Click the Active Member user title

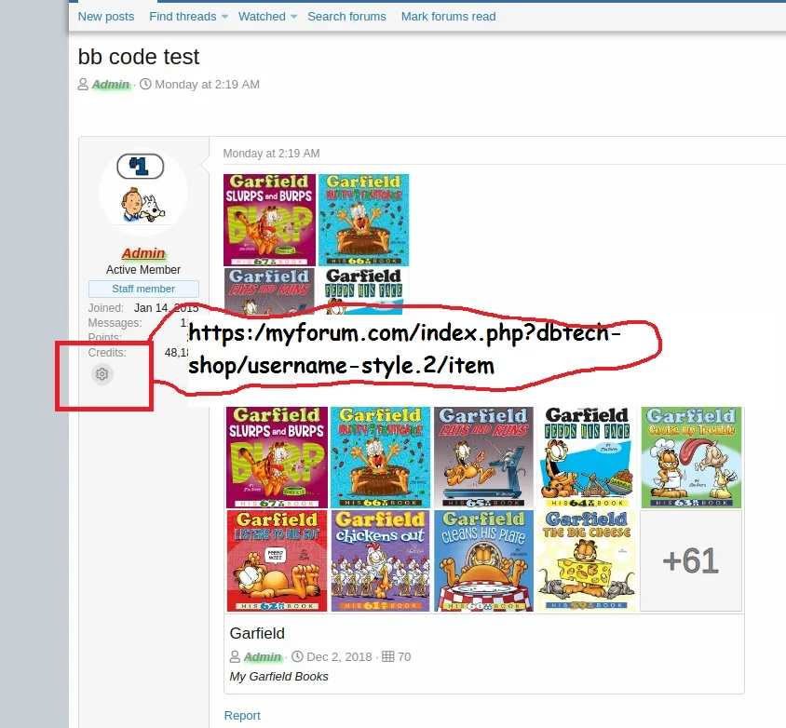pos(143,270)
